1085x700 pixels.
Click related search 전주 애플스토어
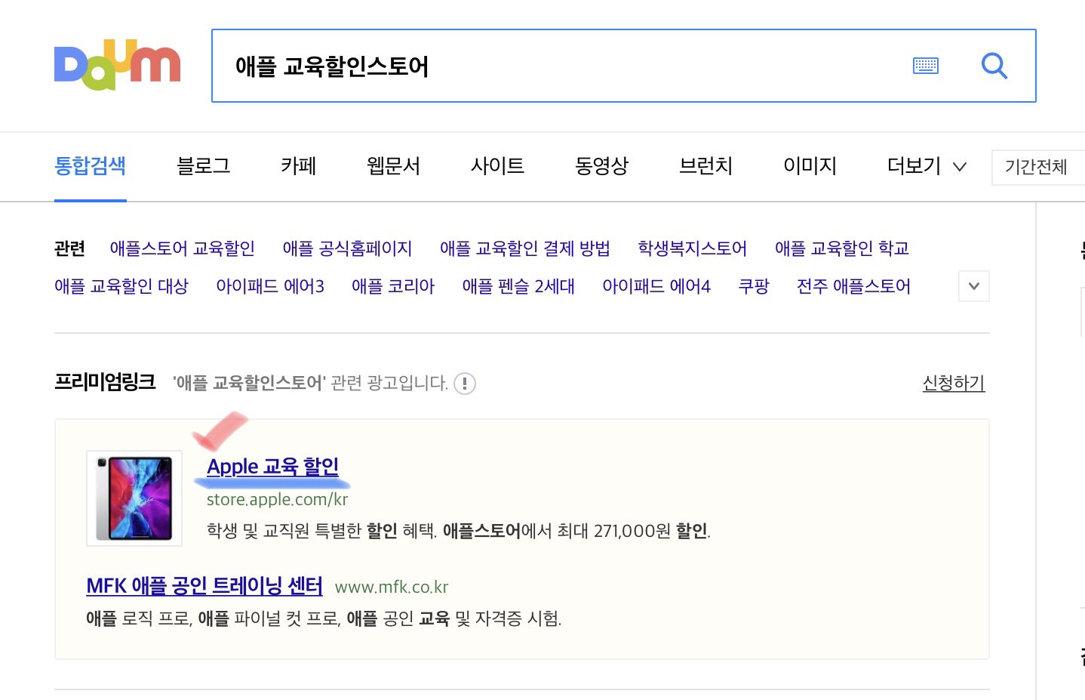tap(853, 286)
